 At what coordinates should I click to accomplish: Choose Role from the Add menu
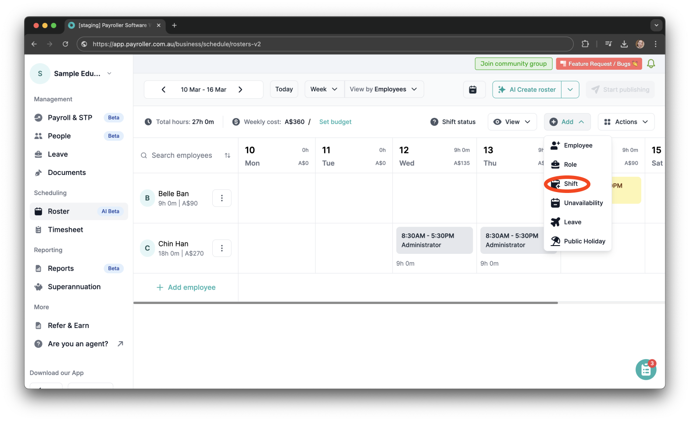click(x=578, y=164)
